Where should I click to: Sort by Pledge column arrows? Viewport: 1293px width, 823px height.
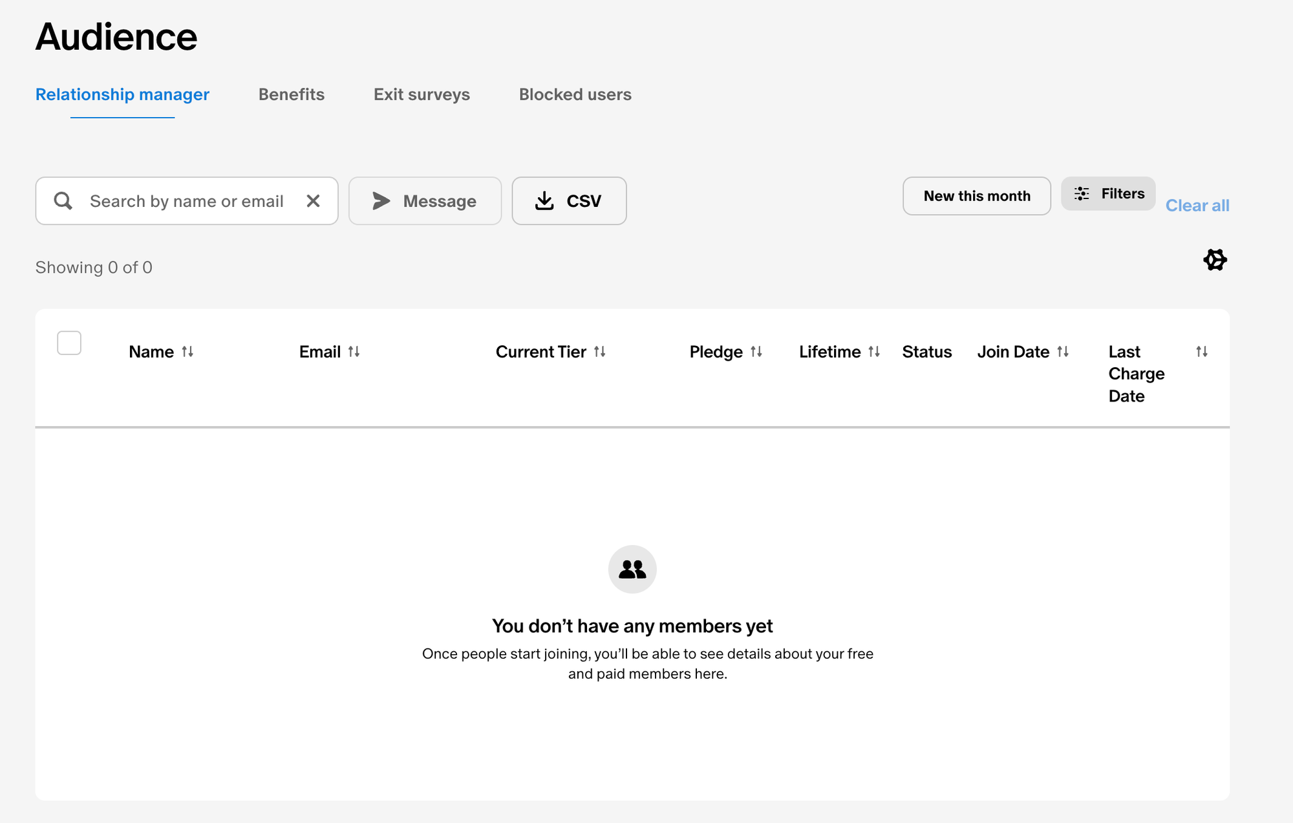(756, 352)
